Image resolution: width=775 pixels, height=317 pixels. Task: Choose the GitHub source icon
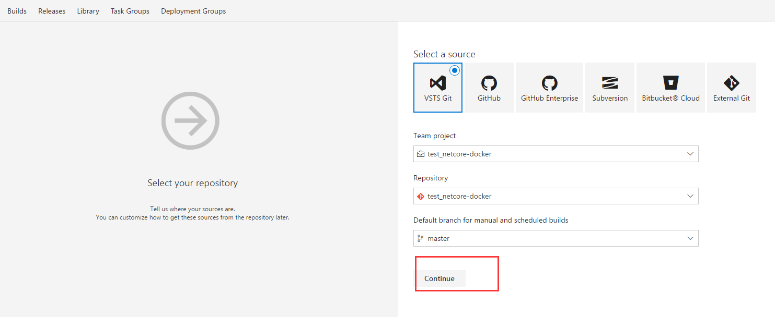click(489, 83)
